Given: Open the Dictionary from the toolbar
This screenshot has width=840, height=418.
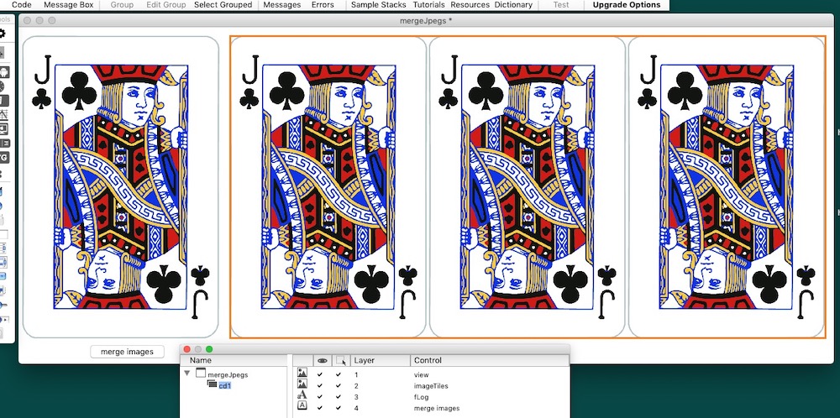Looking at the screenshot, I should pyautogui.click(x=512, y=5).
